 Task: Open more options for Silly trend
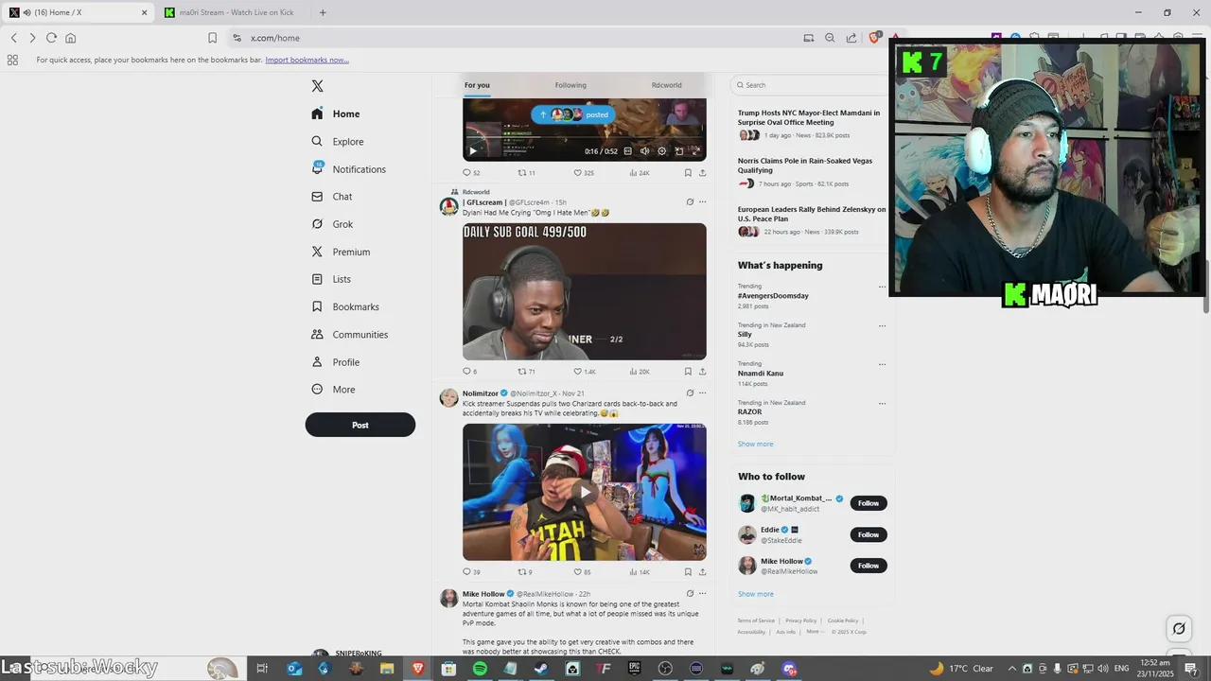point(882,325)
